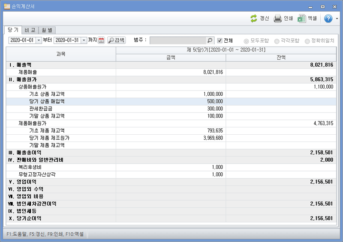Open the start date 2020-01-01 dropdown
This screenshot has width=343, height=242.
39,40
